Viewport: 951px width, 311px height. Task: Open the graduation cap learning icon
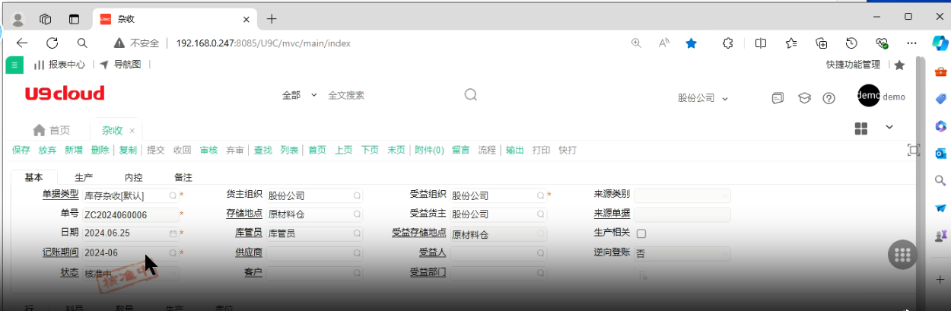803,98
